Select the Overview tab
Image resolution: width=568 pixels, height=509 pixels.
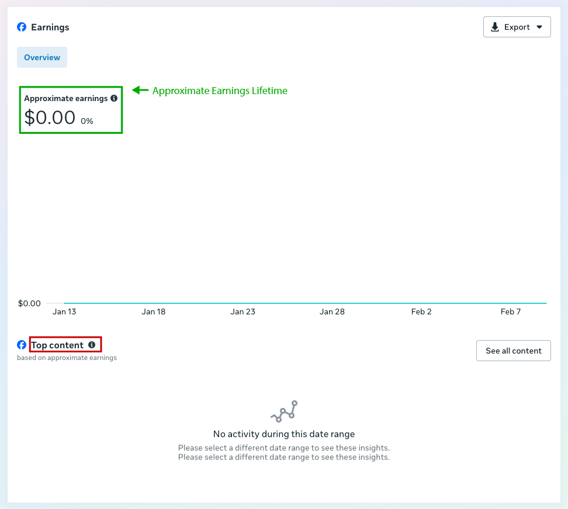(42, 57)
